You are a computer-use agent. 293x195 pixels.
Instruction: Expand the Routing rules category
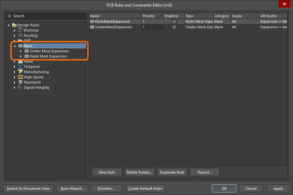[15, 35]
